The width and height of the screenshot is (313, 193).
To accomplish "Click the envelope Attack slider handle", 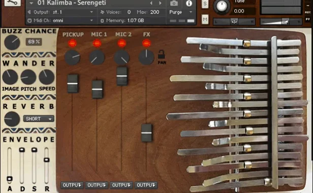I will coord(10,179).
